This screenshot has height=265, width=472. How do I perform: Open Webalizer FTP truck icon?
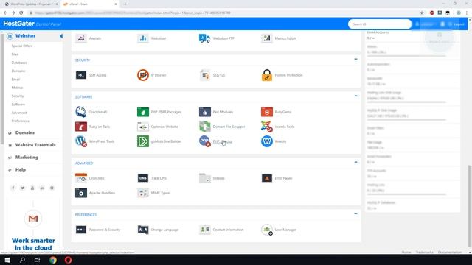[x=205, y=38]
